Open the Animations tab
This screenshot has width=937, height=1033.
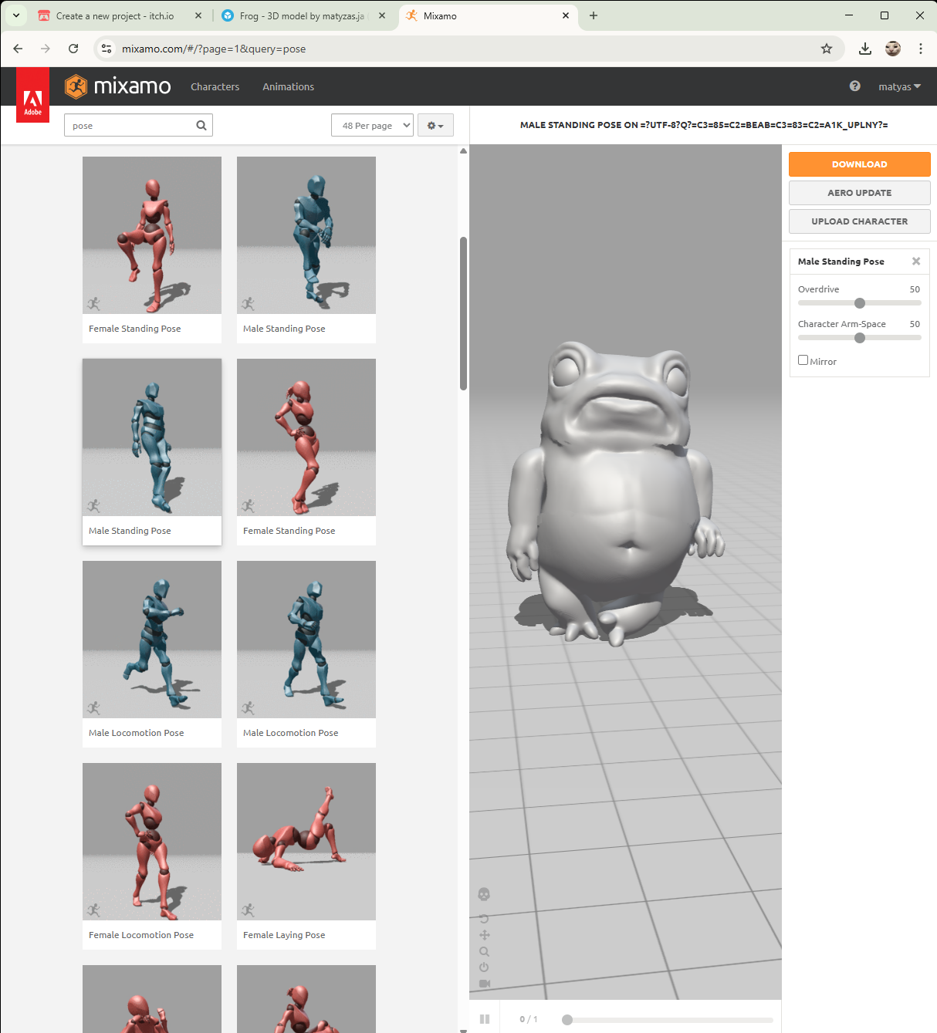click(288, 86)
